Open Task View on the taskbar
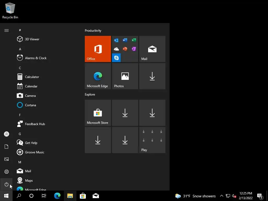Screen dimensions: 268x201 click(x=44, y=196)
